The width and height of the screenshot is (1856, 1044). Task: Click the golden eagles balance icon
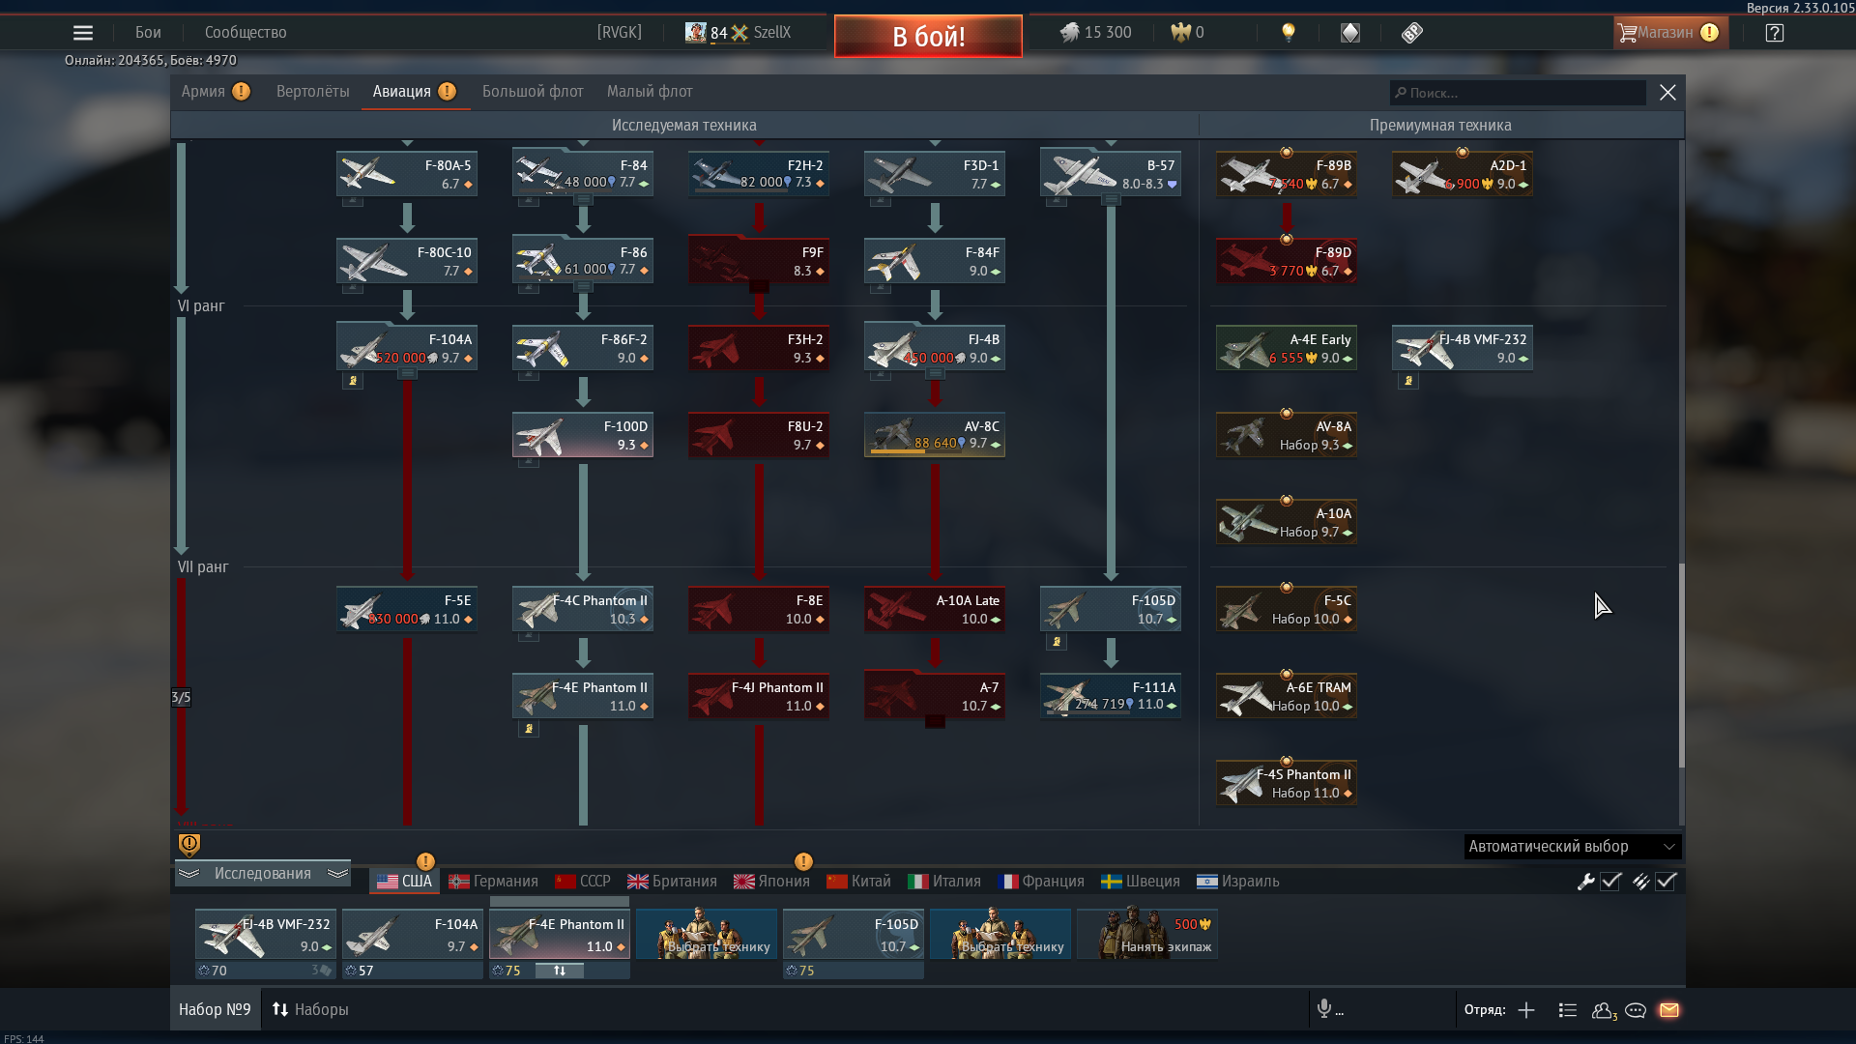tap(1180, 33)
